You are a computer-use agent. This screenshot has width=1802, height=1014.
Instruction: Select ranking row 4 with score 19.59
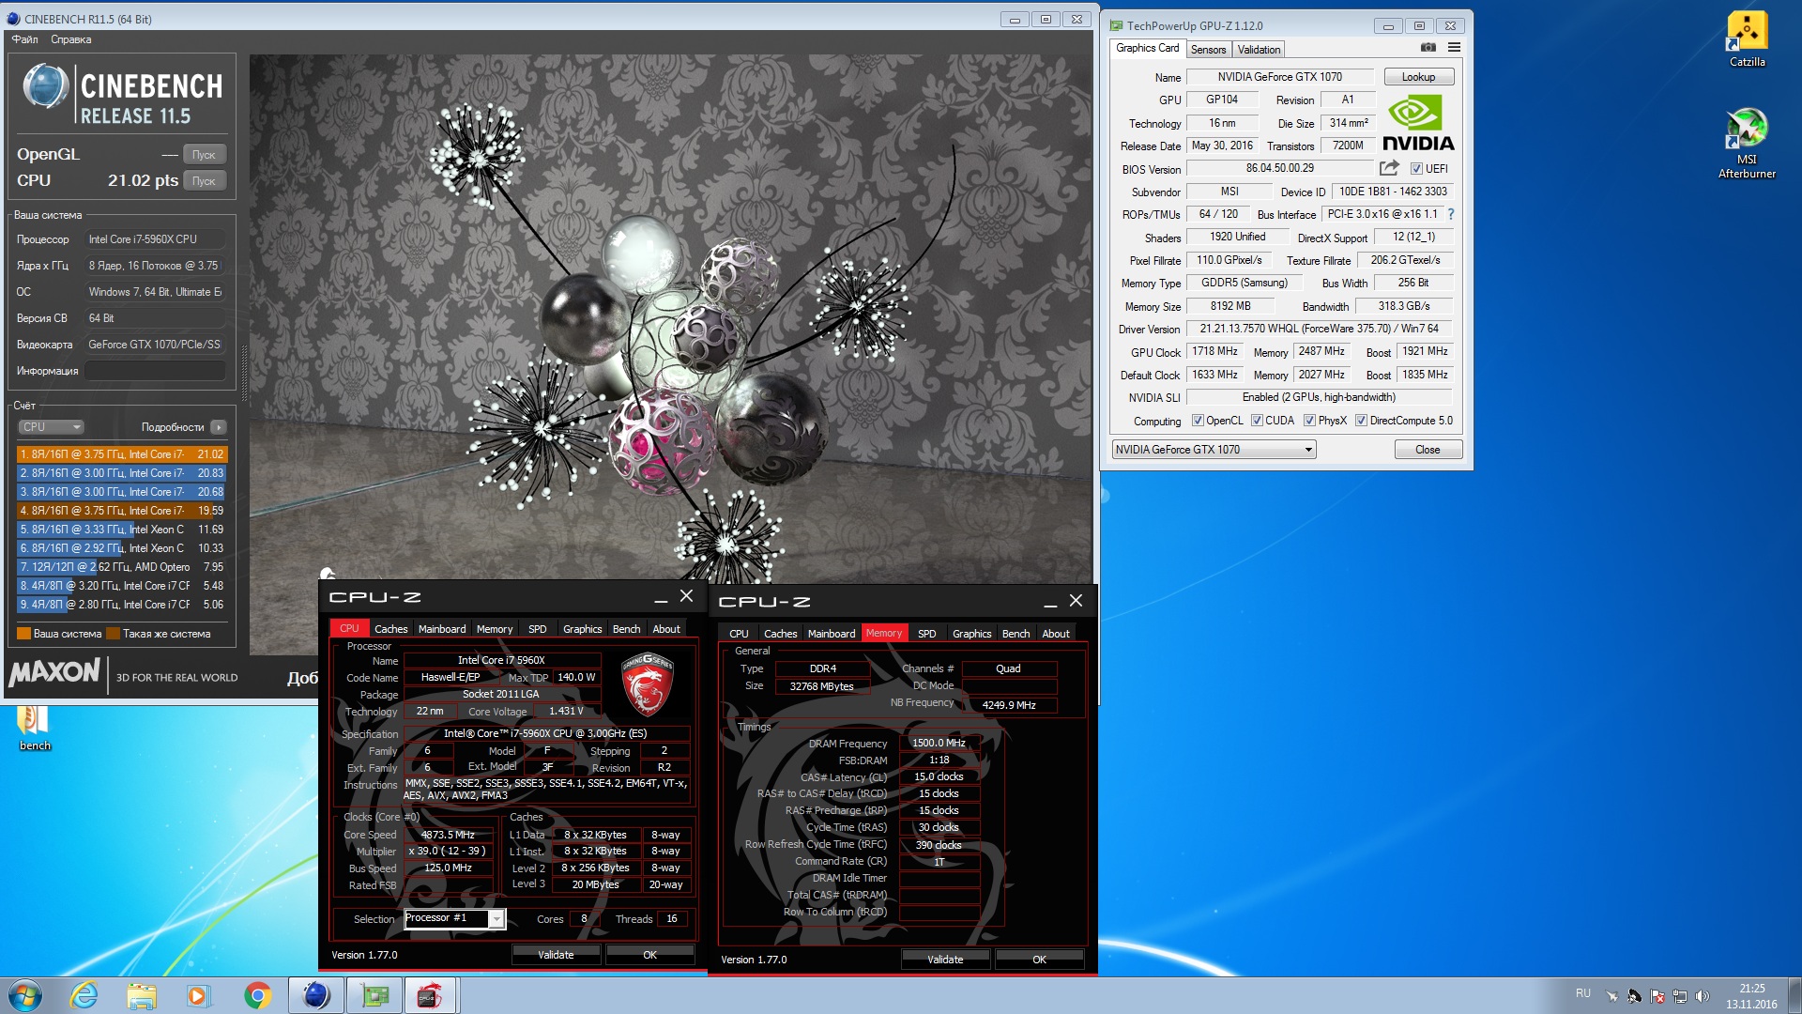(122, 511)
